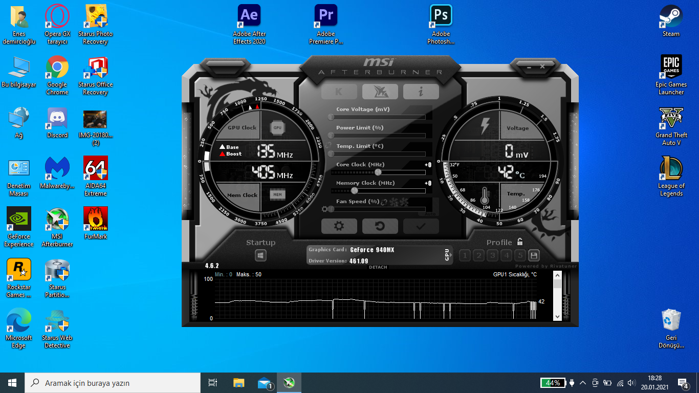Toggle the Profile lock padlock
The image size is (699, 393).
(x=520, y=242)
